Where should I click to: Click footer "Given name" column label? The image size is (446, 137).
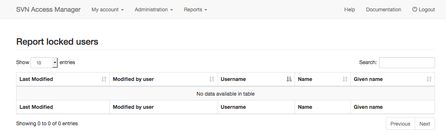click(368, 107)
